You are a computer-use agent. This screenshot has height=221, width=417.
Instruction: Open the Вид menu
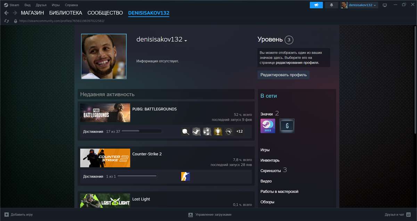click(x=27, y=5)
